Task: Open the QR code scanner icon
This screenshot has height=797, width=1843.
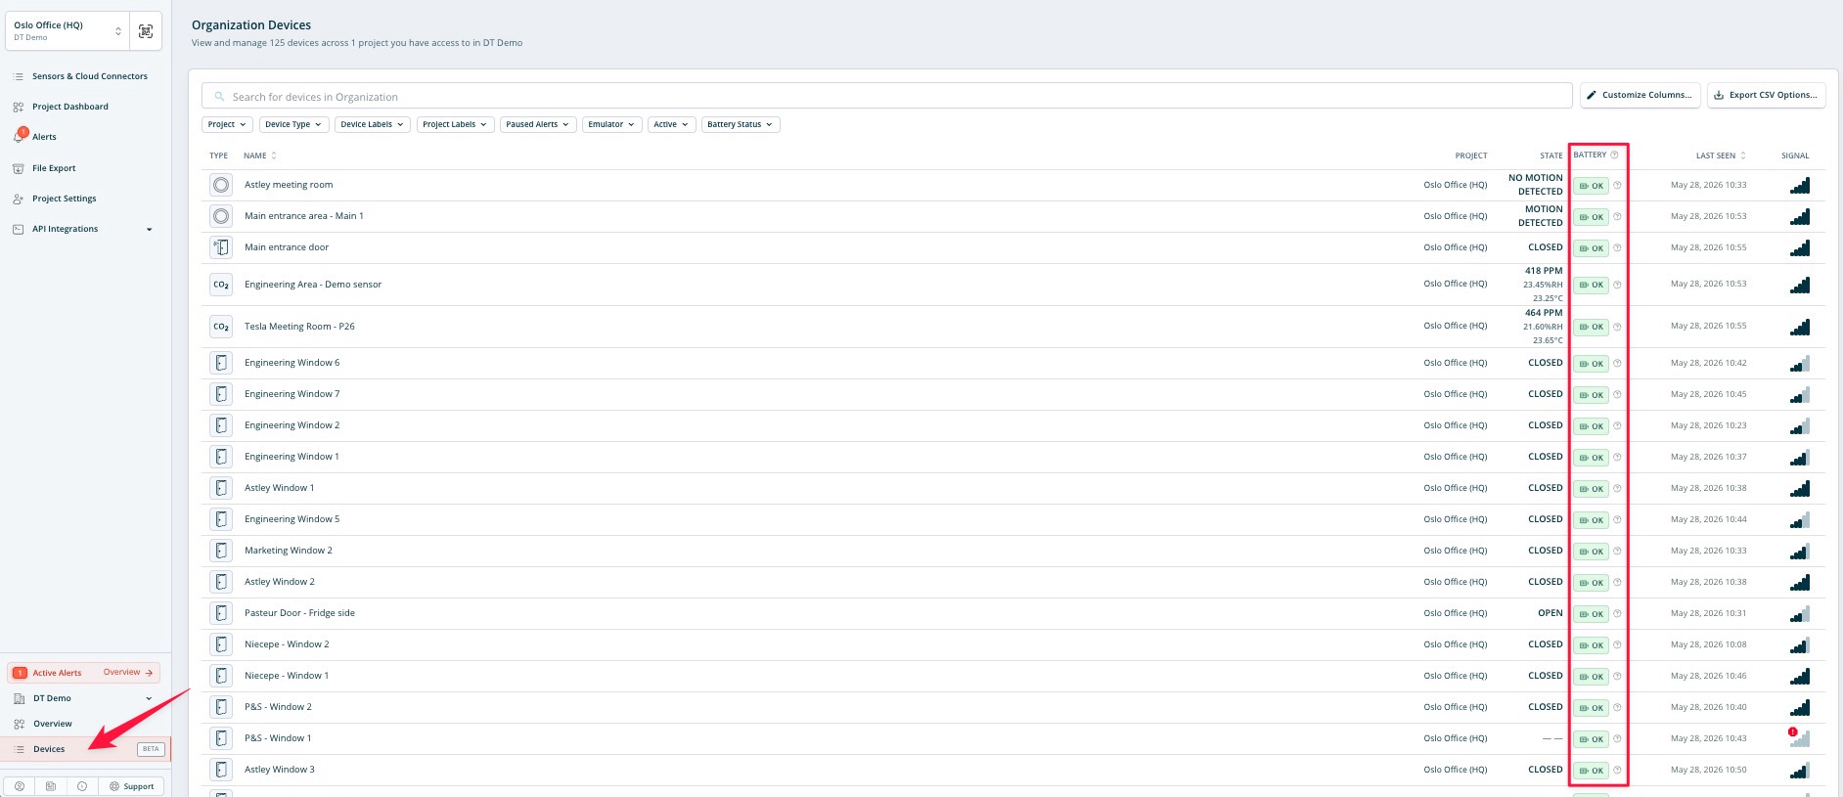Action: (x=146, y=31)
